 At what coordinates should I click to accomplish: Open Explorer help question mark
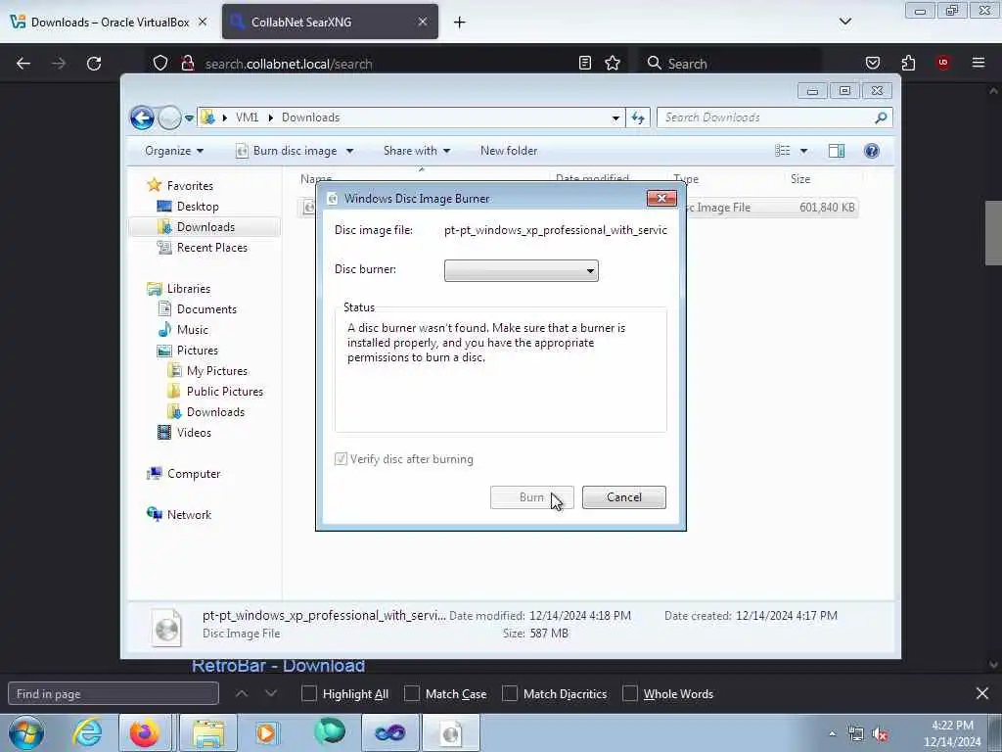pos(871,151)
